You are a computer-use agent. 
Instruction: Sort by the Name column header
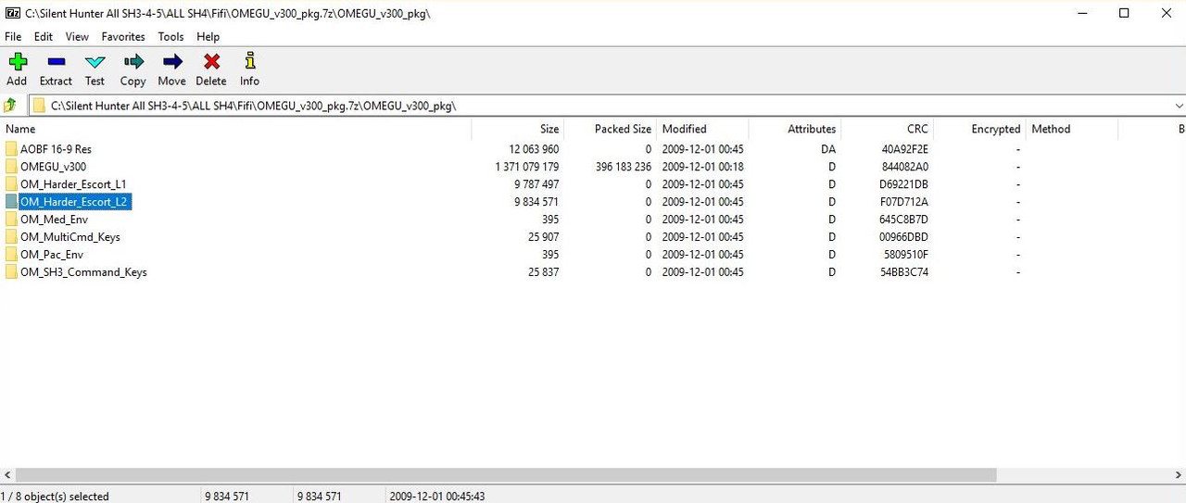(235, 129)
